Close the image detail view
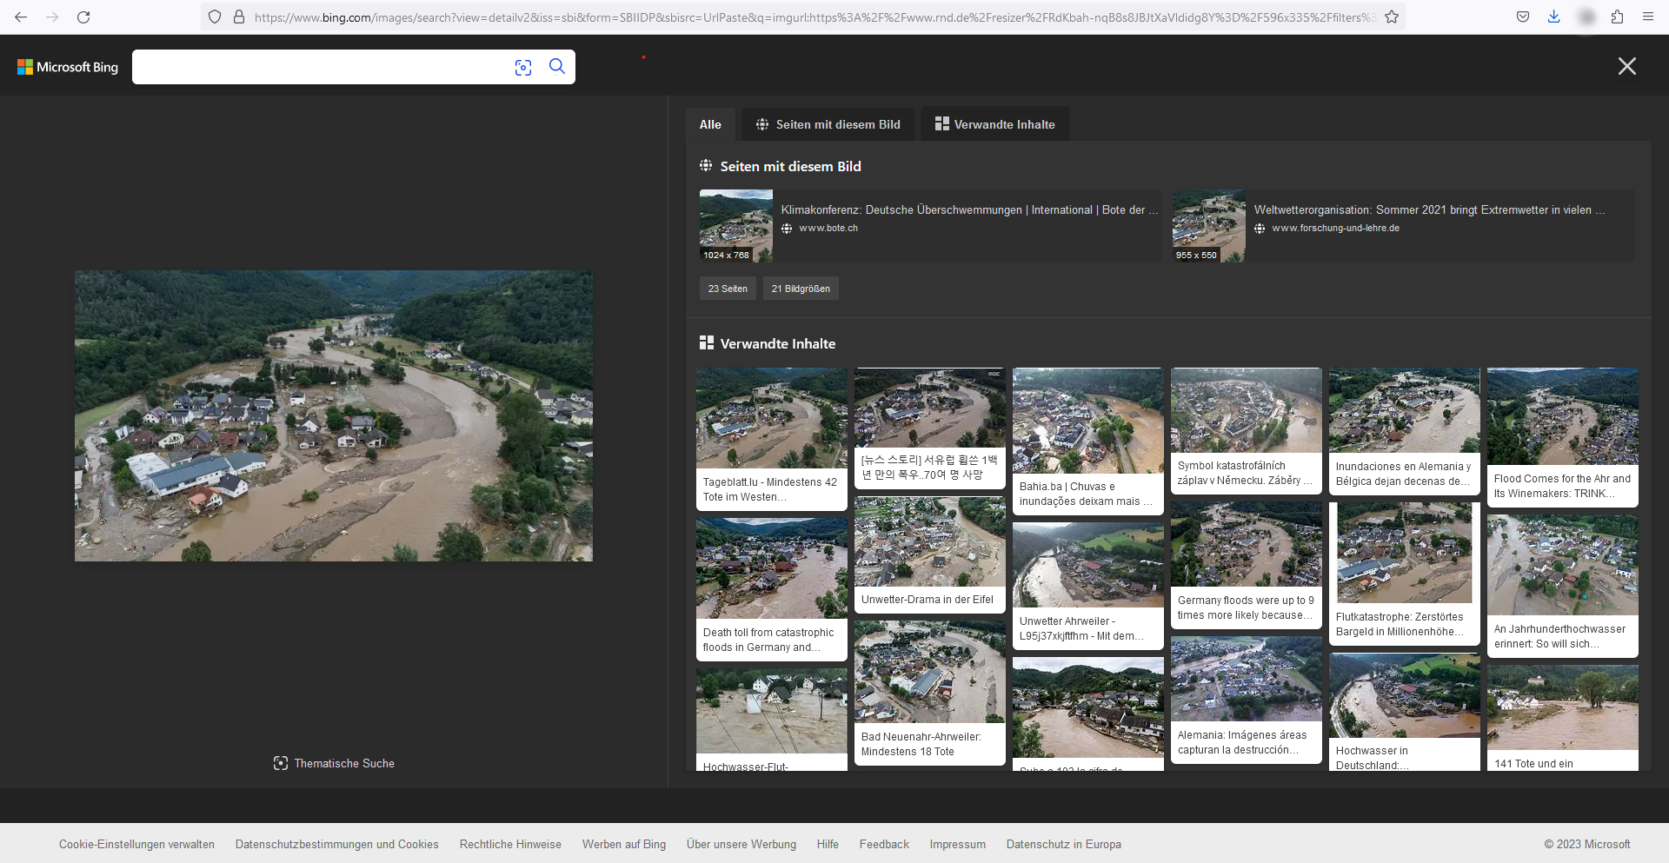The image size is (1669, 863). tap(1626, 67)
